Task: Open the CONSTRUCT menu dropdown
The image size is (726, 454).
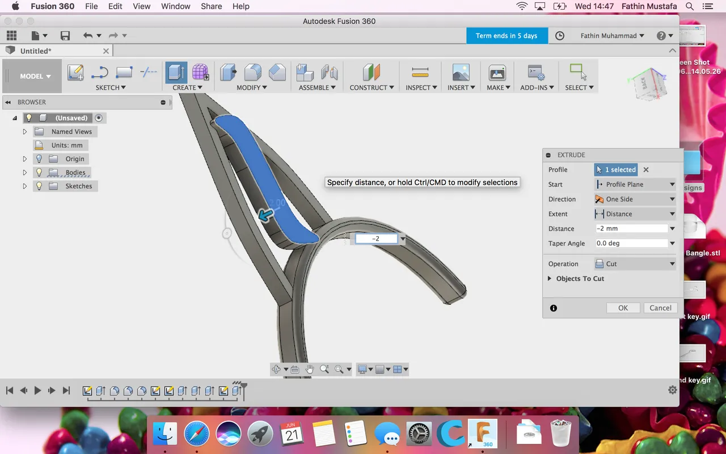Action: pyautogui.click(x=372, y=87)
